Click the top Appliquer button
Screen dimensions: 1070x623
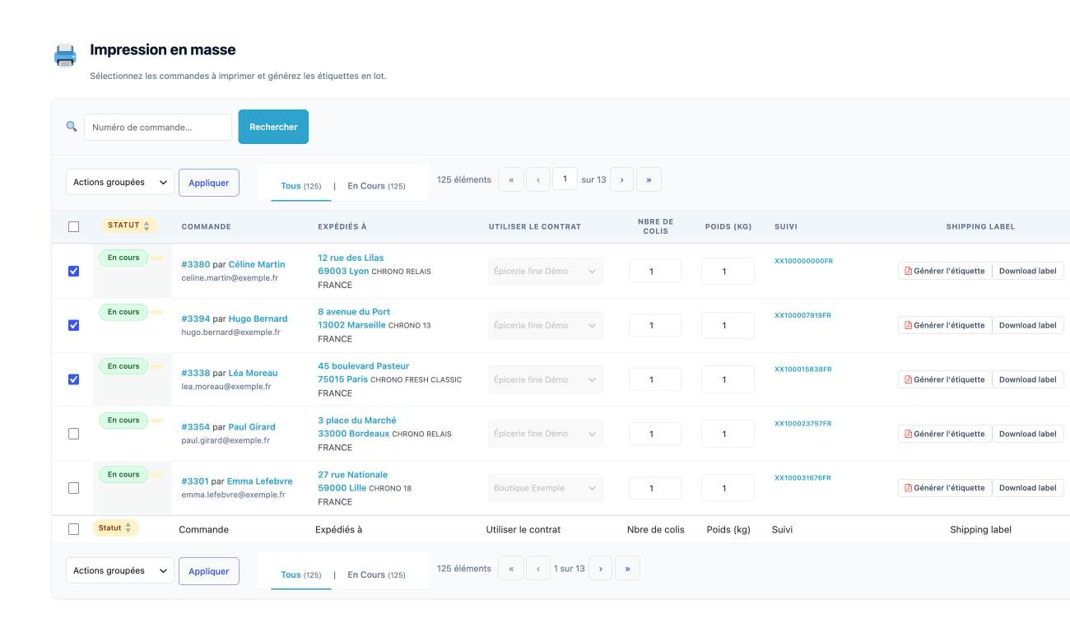pyautogui.click(x=209, y=183)
